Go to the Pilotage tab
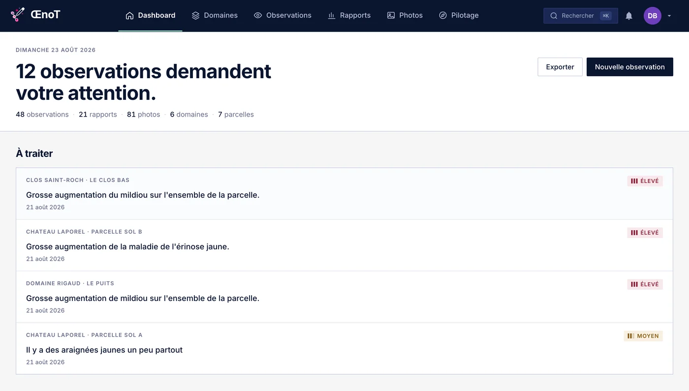The height and width of the screenshot is (391, 689). tap(459, 15)
